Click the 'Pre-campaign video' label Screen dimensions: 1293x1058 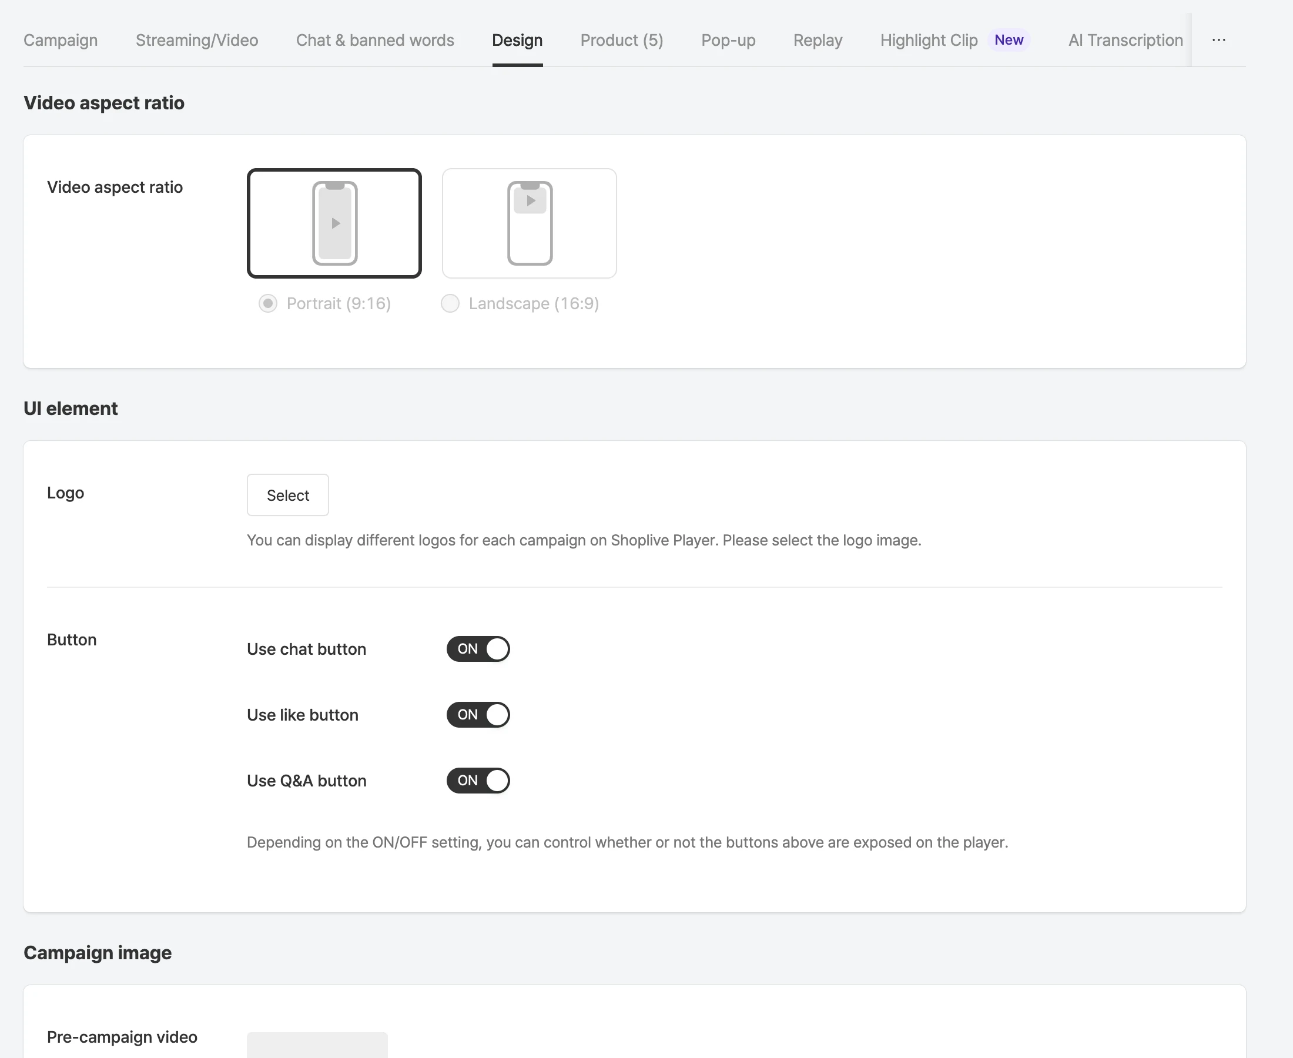122,1037
